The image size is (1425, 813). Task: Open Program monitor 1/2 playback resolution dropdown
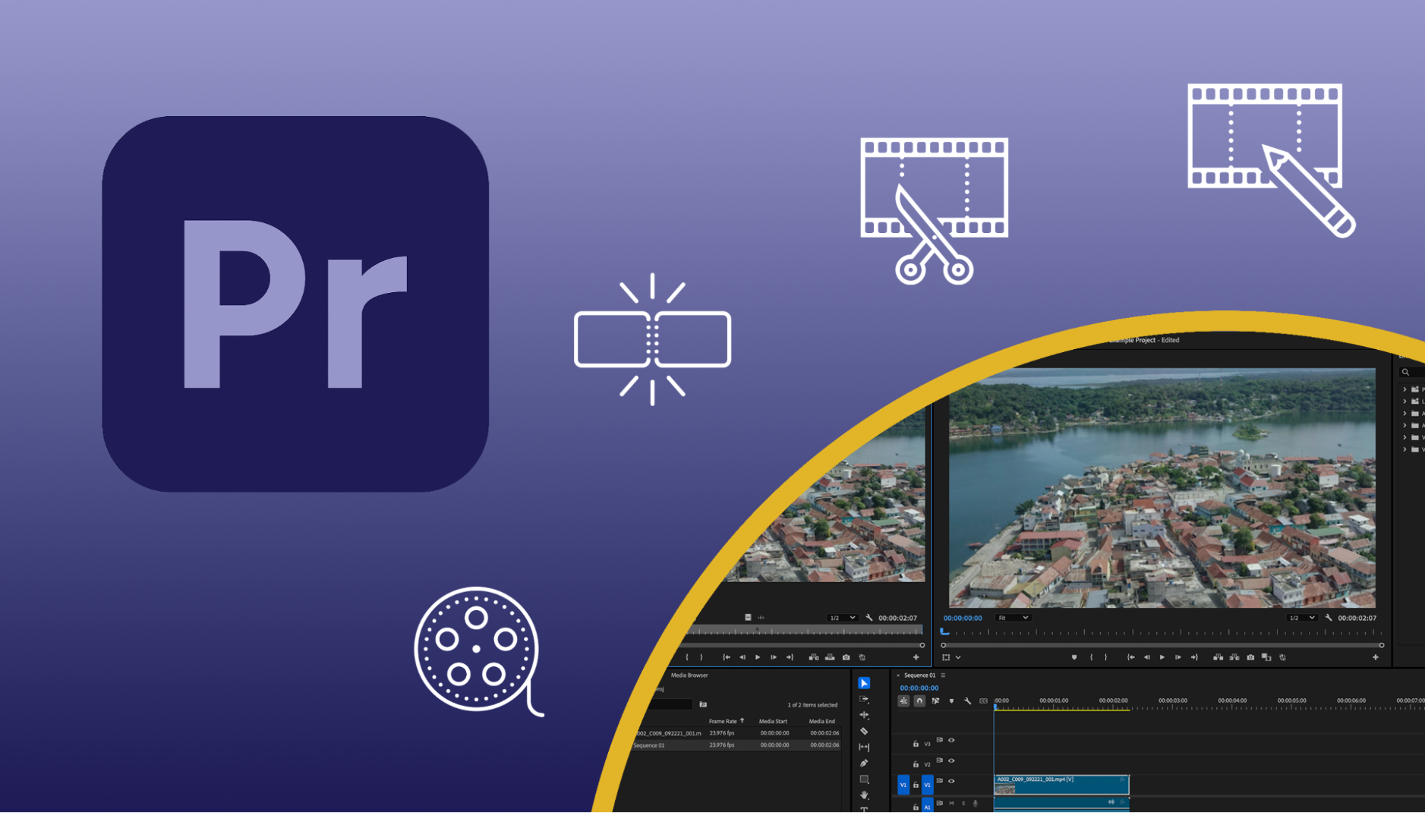coord(1302,618)
